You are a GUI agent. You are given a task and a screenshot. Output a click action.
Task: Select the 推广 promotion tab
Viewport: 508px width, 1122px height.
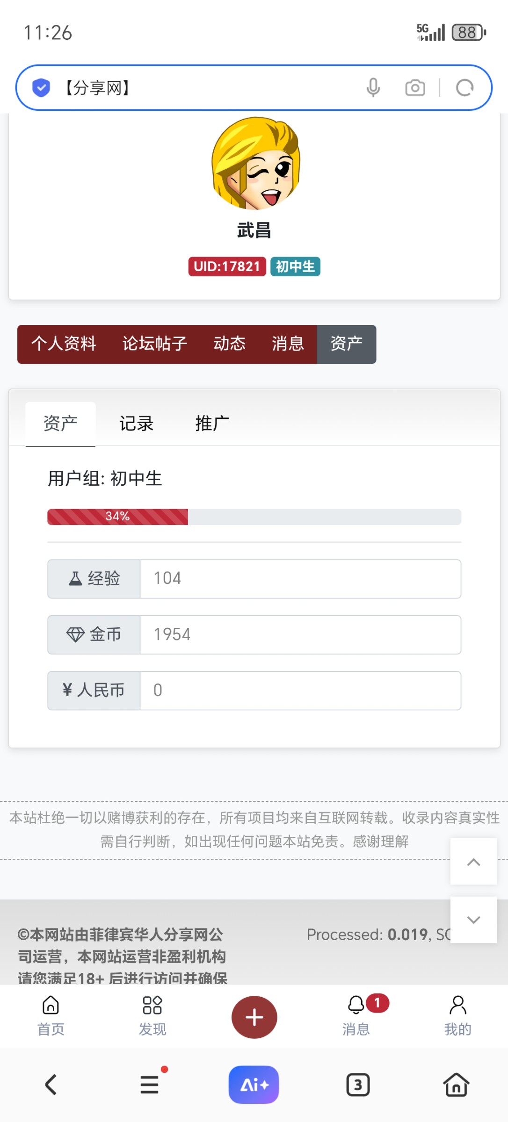(212, 422)
